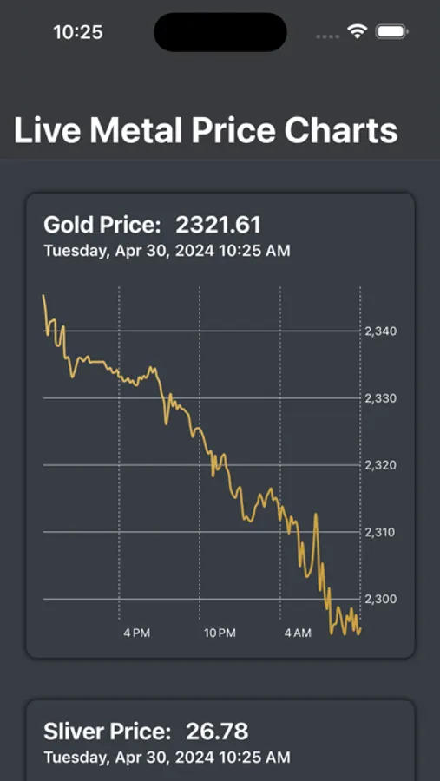Screen dimensions: 440x781
Task: Tap the silver price timestamp text
Action: point(167,758)
